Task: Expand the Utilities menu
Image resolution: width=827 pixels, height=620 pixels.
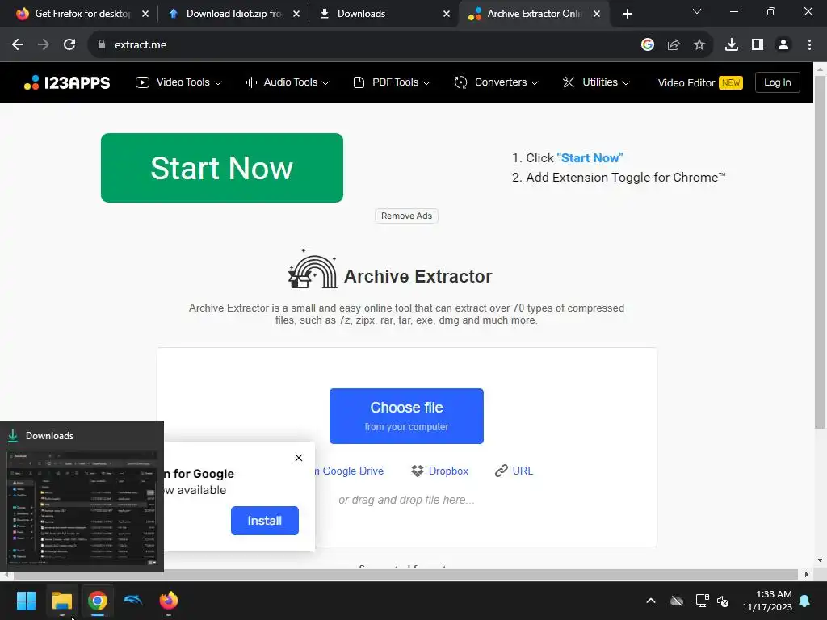Action: [x=596, y=82]
